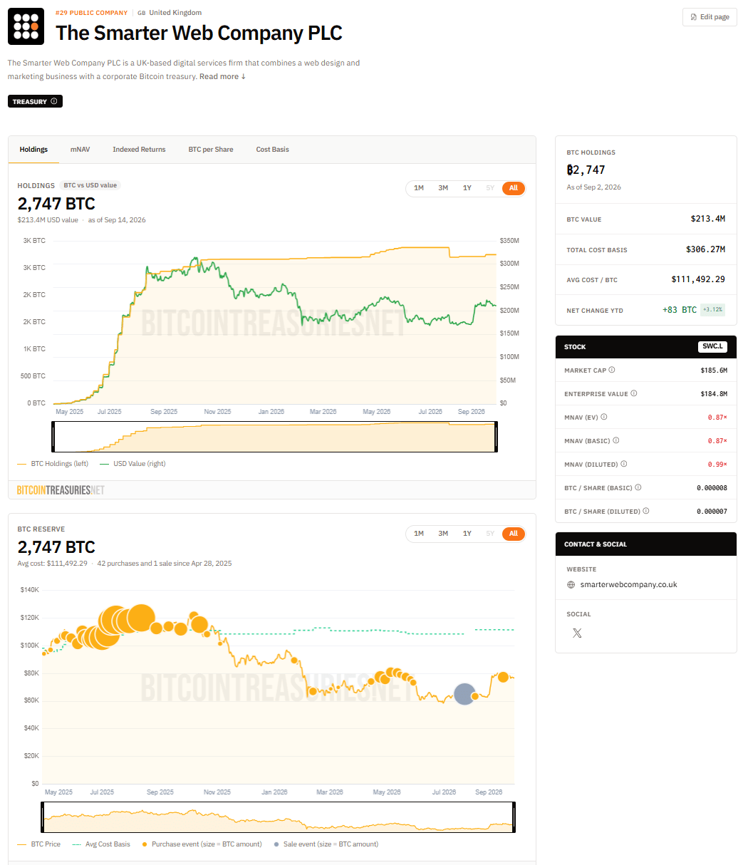Click the BitcoinTreasuries.net logo under Holdings chart
This screenshot has height=865, width=743.
[61, 490]
